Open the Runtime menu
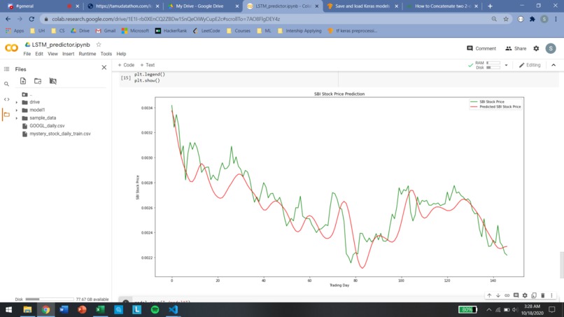This screenshot has width=564, height=317. coord(87,54)
